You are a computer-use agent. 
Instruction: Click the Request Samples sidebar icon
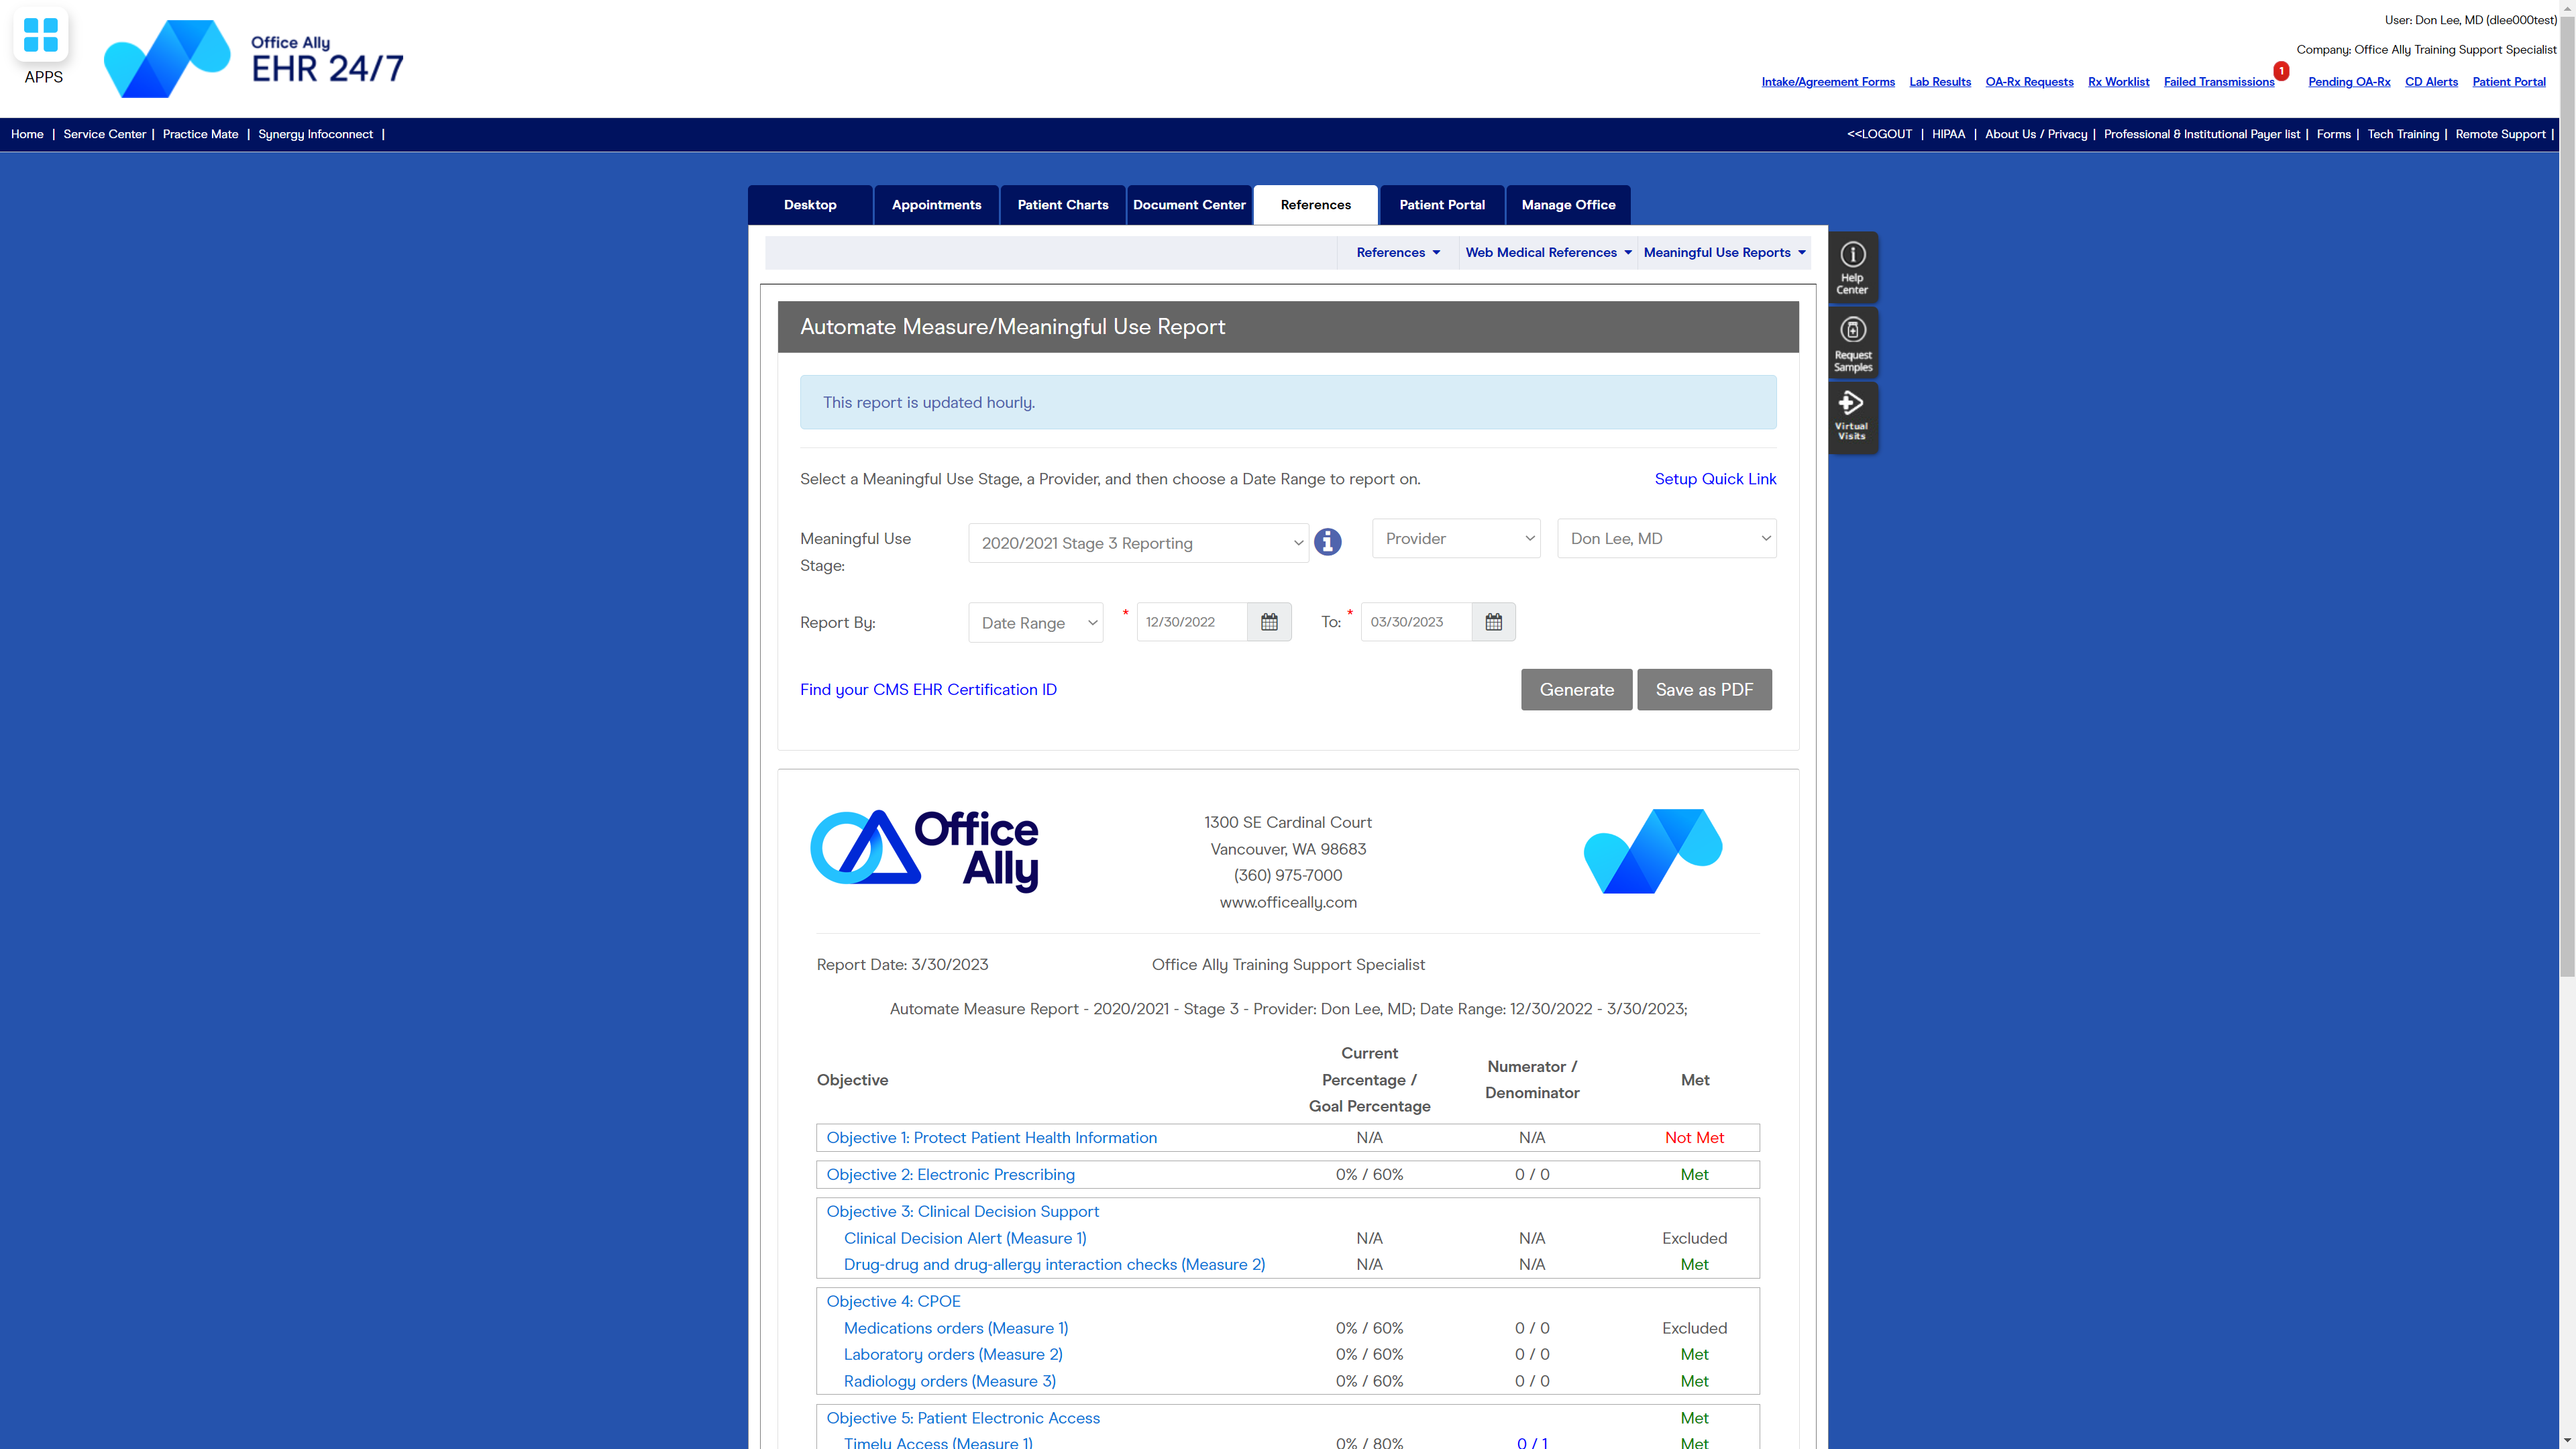click(1852, 341)
